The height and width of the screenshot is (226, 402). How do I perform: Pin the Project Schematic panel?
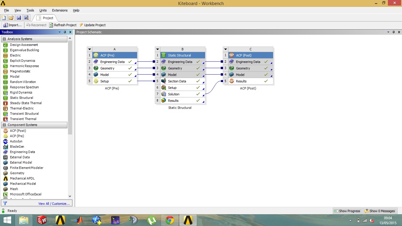point(394,32)
